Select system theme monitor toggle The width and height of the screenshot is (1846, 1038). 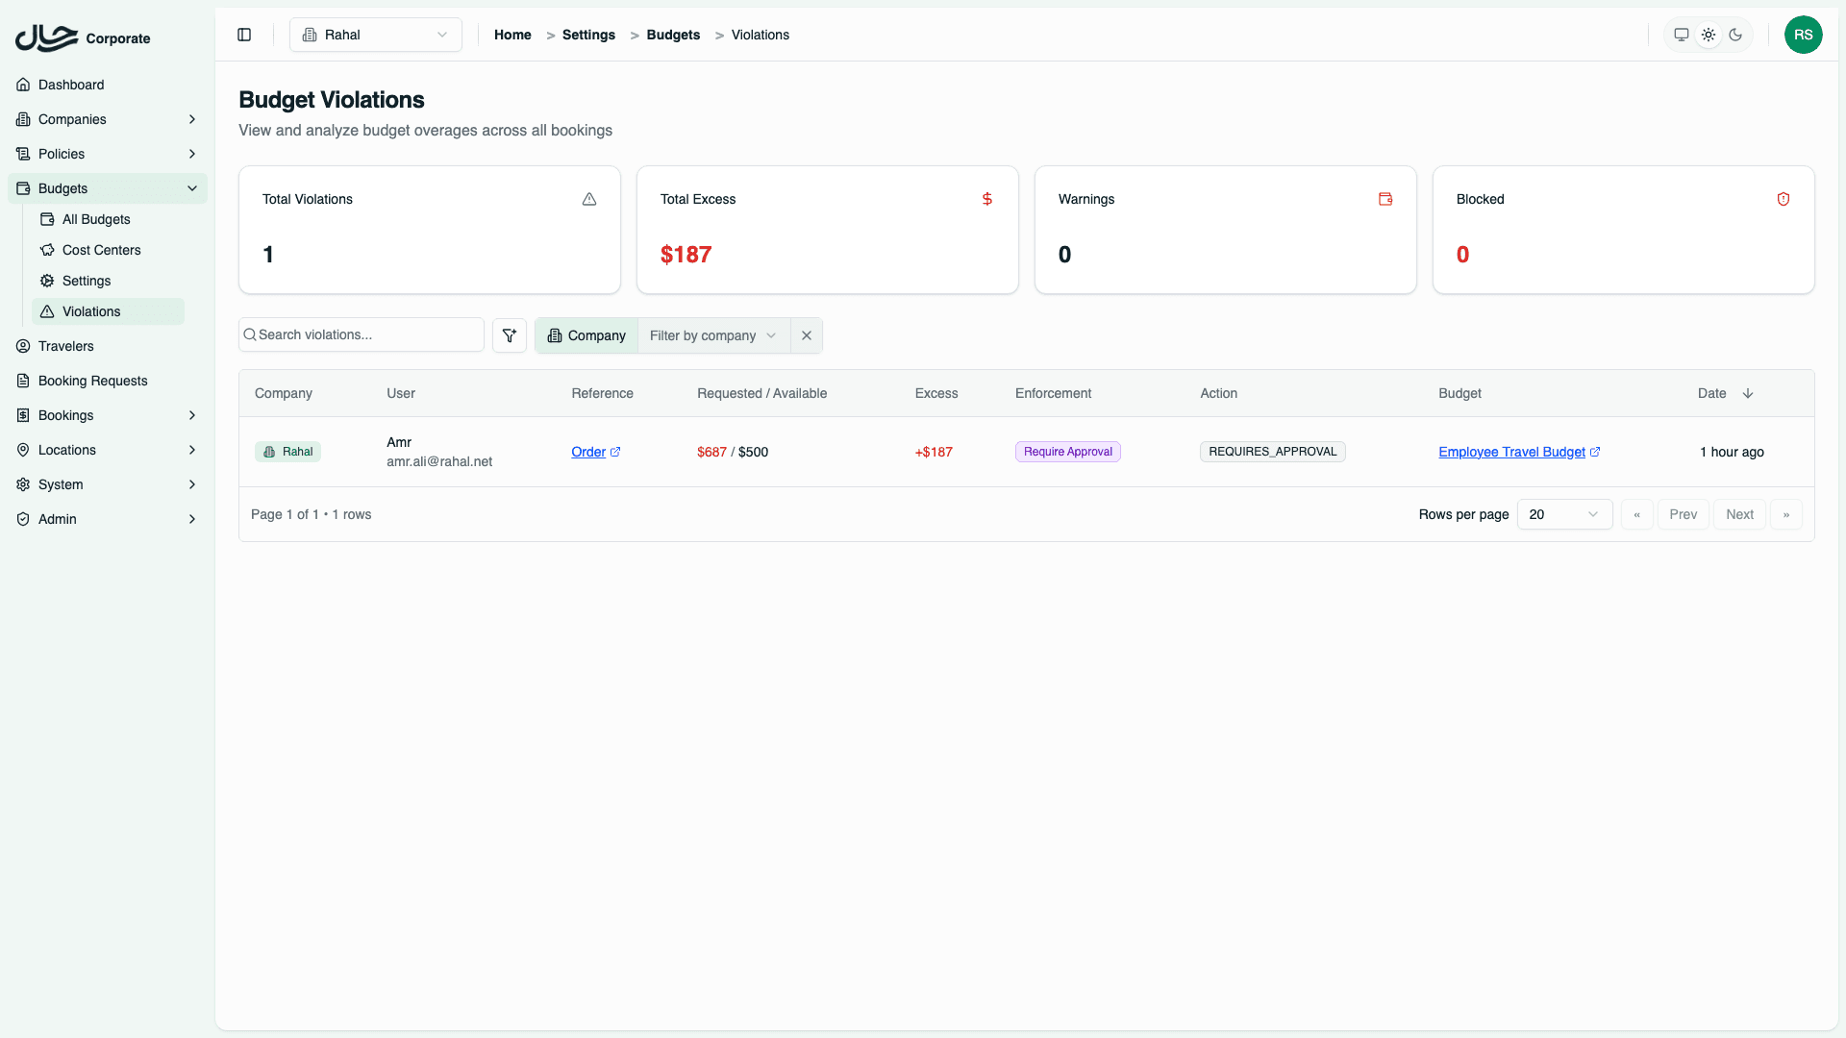(1682, 35)
